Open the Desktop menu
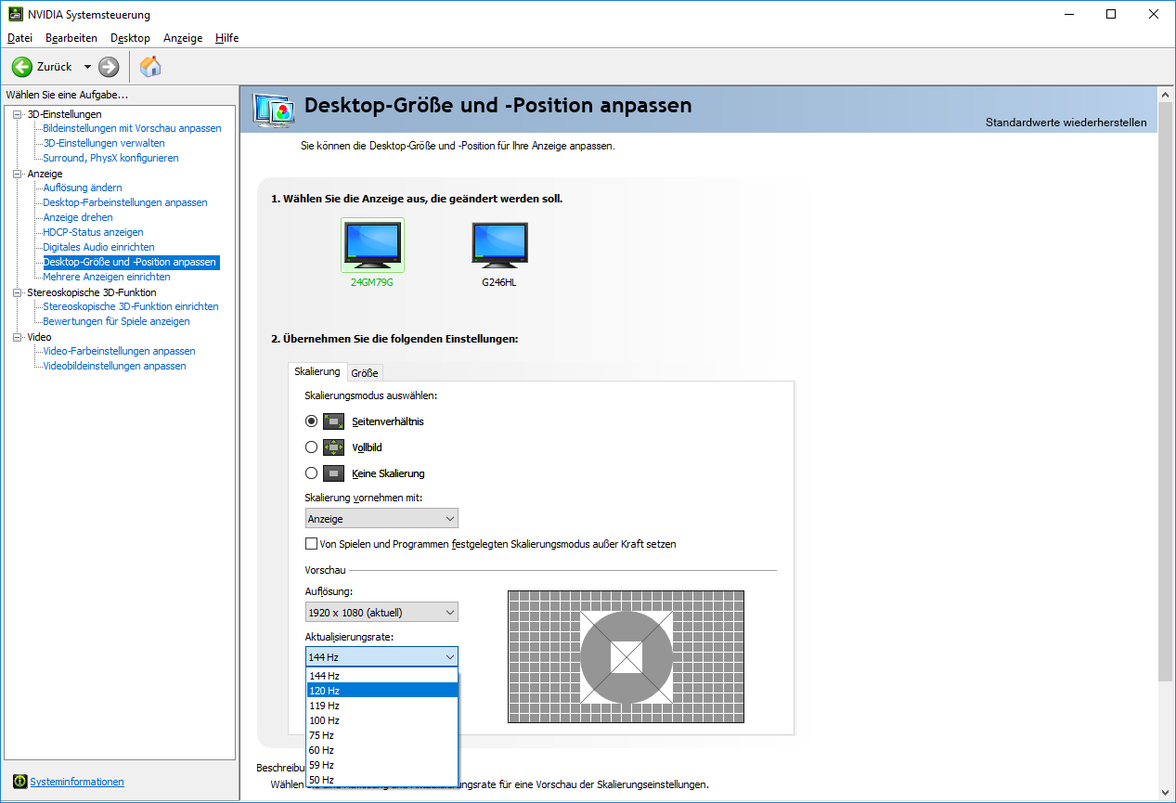The width and height of the screenshot is (1176, 803). click(x=130, y=38)
